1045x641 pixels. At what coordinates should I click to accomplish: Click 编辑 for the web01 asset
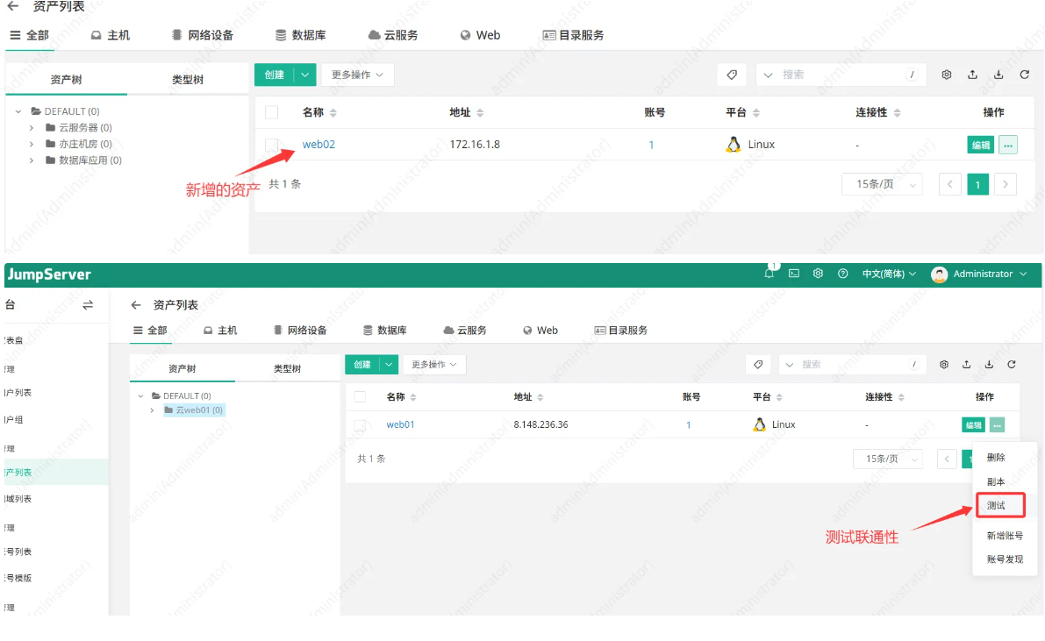coord(973,425)
